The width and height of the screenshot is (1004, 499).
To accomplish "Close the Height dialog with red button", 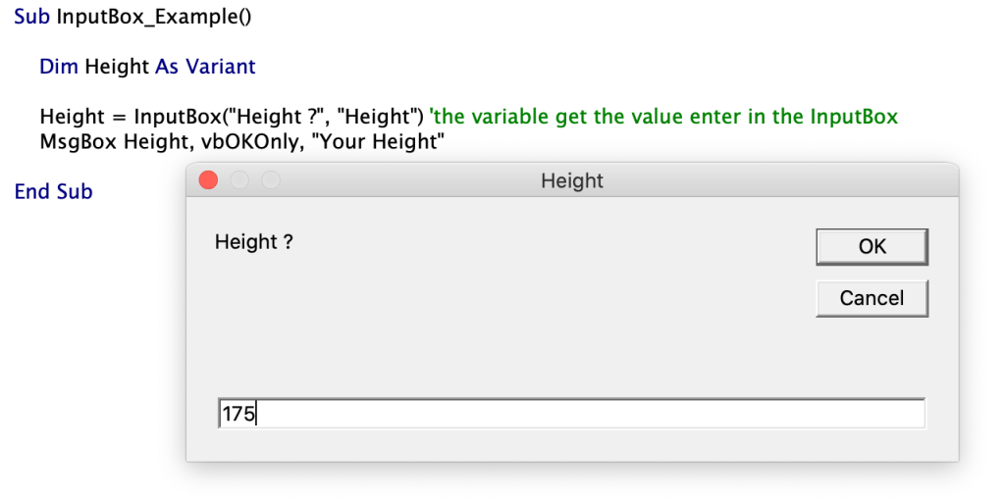I will (x=208, y=180).
